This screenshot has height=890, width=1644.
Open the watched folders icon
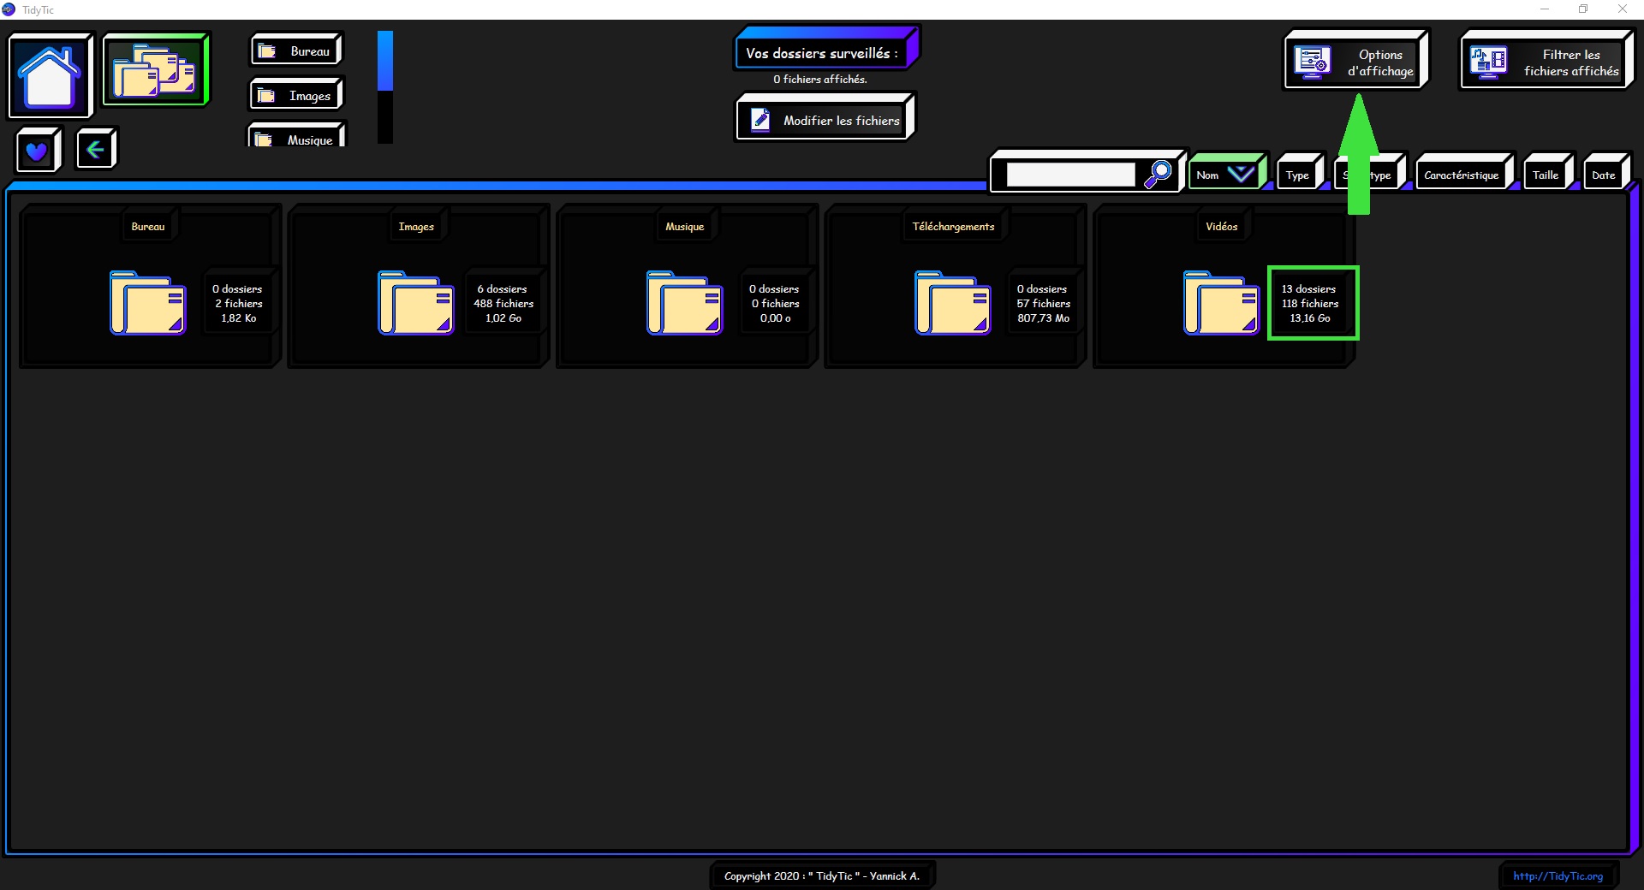[155, 70]
